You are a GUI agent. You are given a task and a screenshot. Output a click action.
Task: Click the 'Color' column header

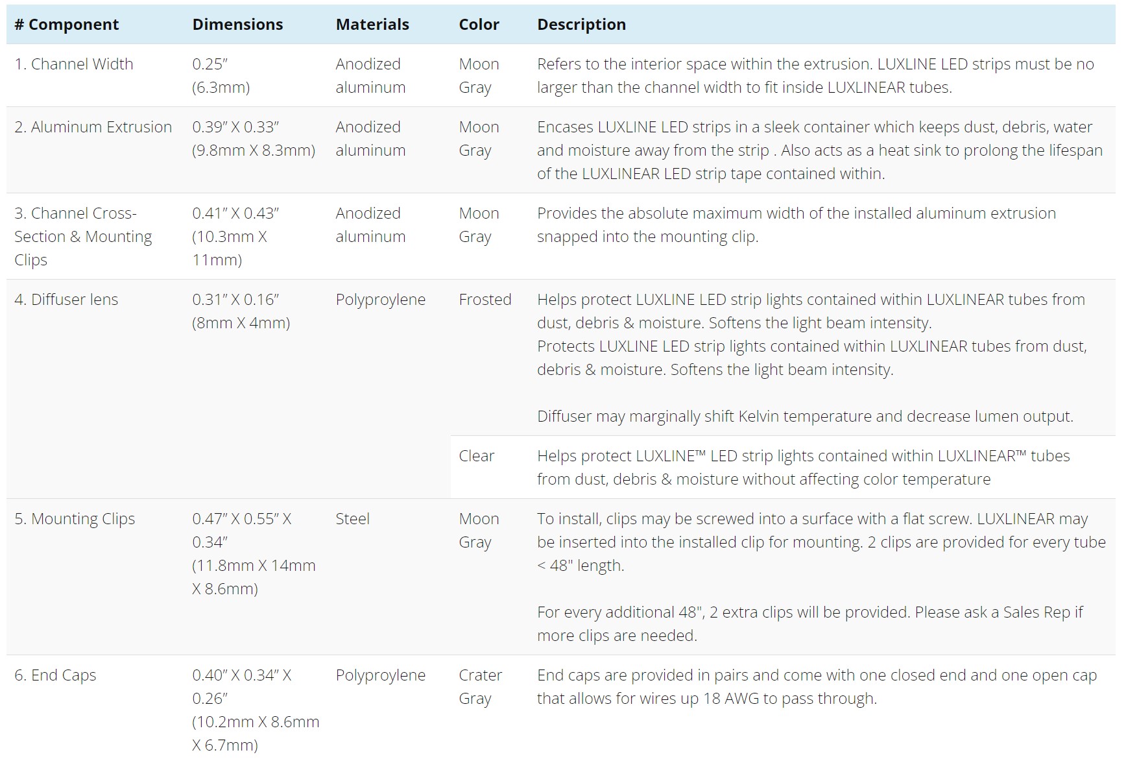click(x=479, y=25)
